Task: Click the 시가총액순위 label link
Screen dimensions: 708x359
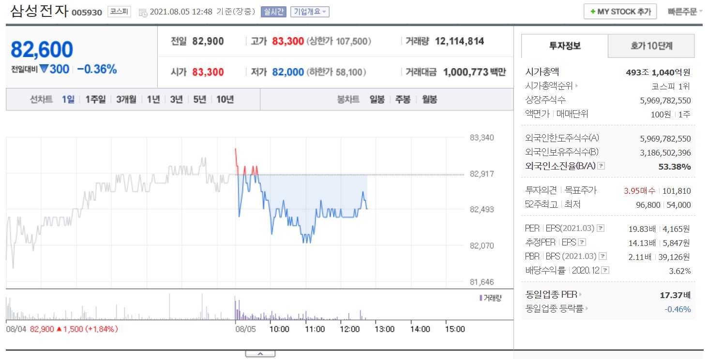Action: pos(549,86)
